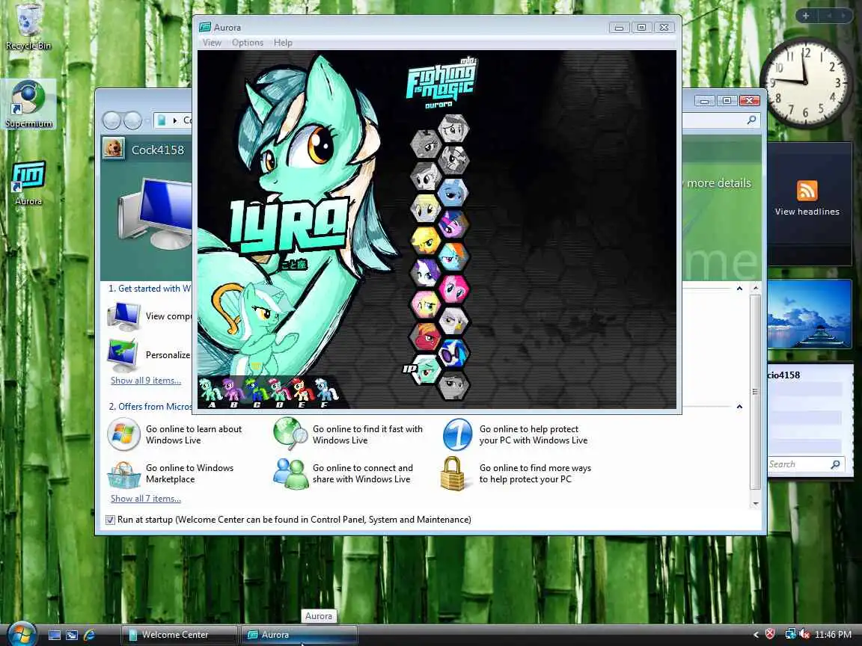The width and height of the screenshot is (862, 646).
Task: Choose the Twilight Sparkle character portrait
Action: 453,224
